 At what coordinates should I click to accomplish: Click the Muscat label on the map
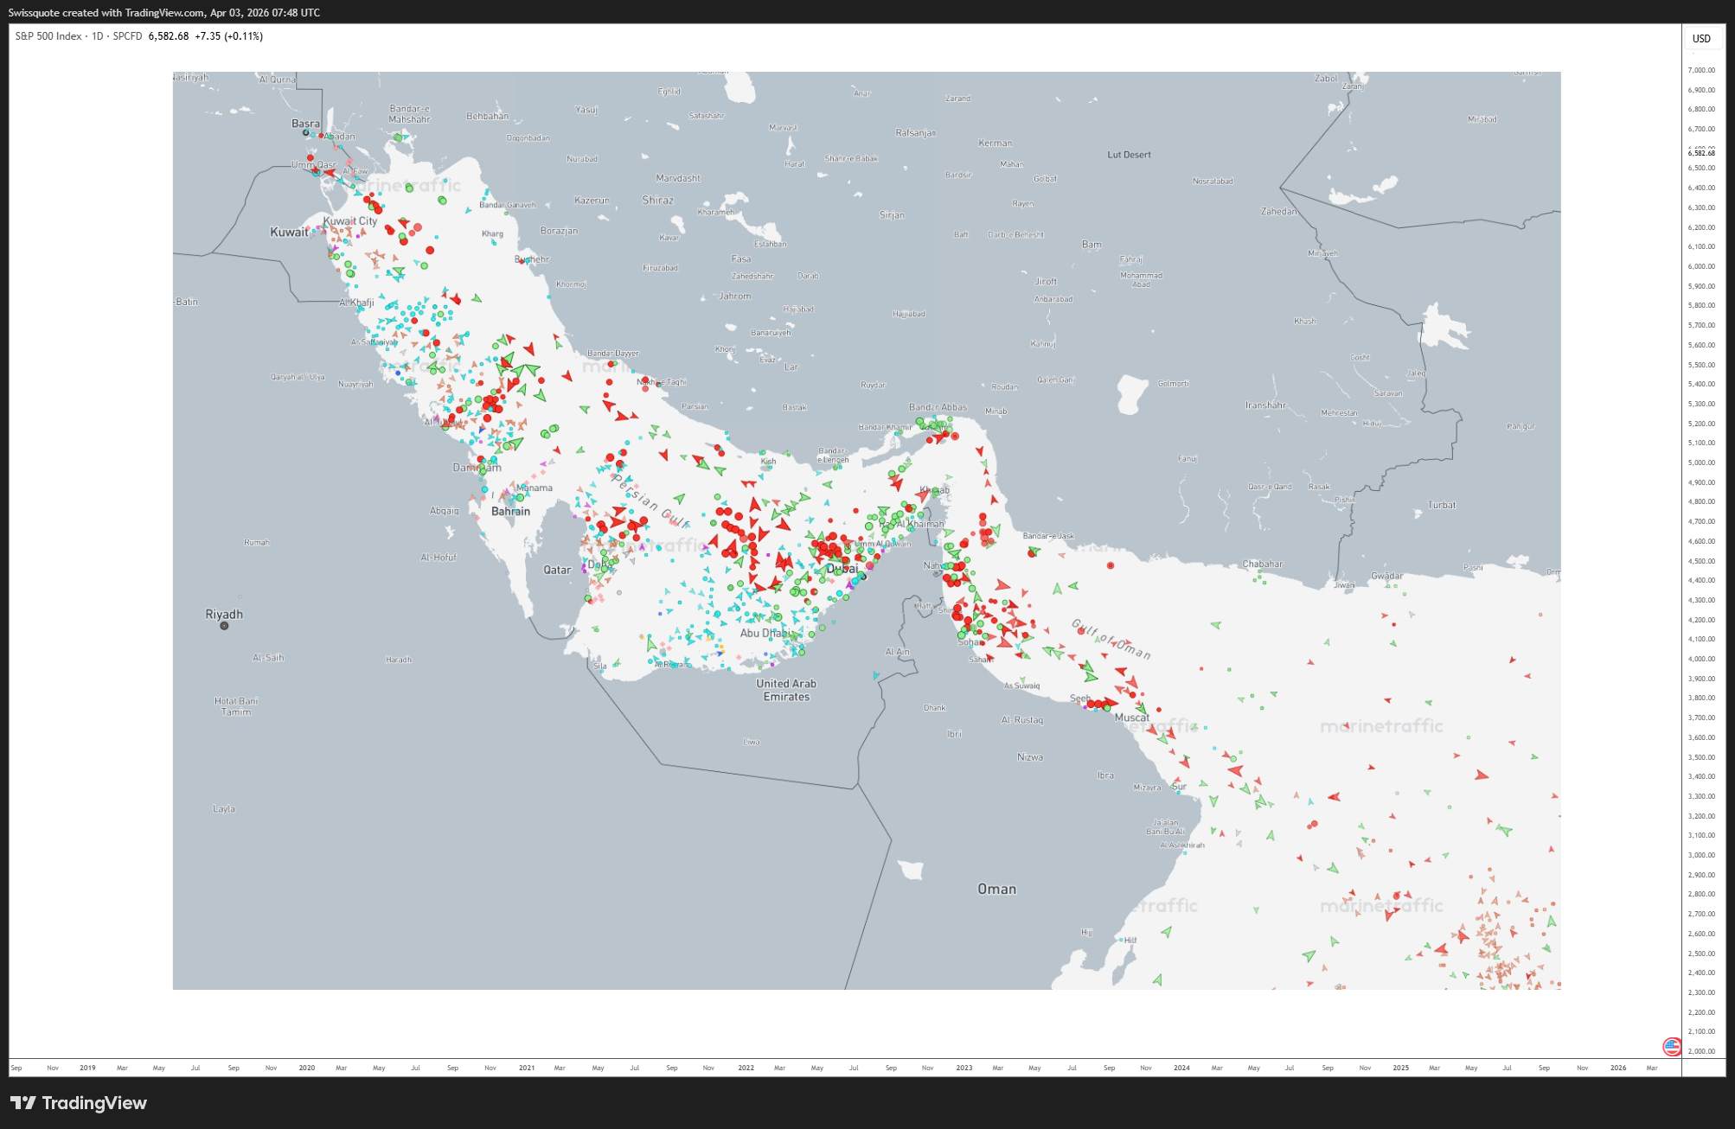pyautogui.click(x=1131, y=718)
